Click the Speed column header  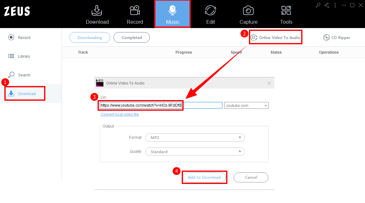[x=236, y=52]
